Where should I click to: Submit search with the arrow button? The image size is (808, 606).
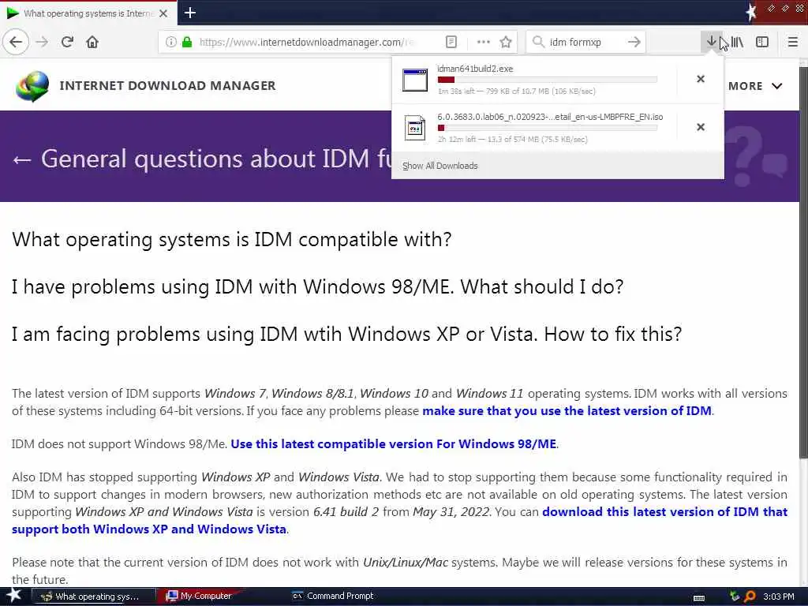coord(634,42)
